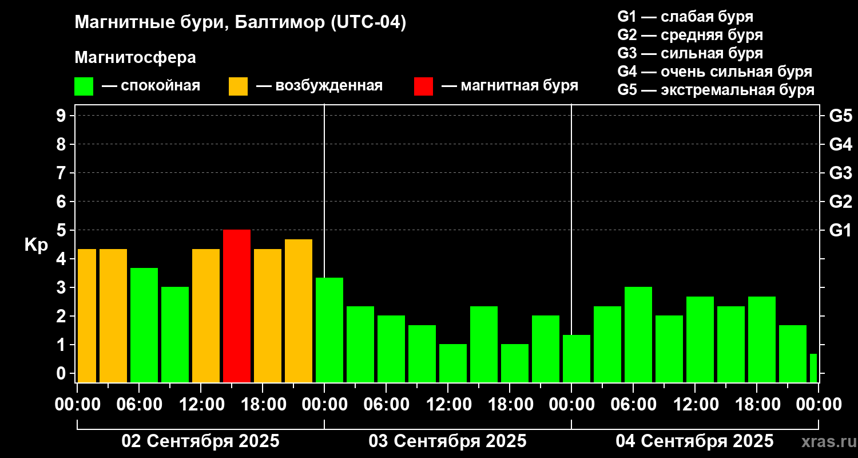Click the '02 Сентября 2025' date label
This screenshot has width=858, height=458.
click(201, 441)
